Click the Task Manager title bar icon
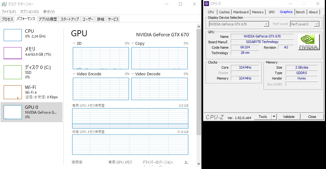The width and height of the screenshot is (326, 169). [4, 4]
